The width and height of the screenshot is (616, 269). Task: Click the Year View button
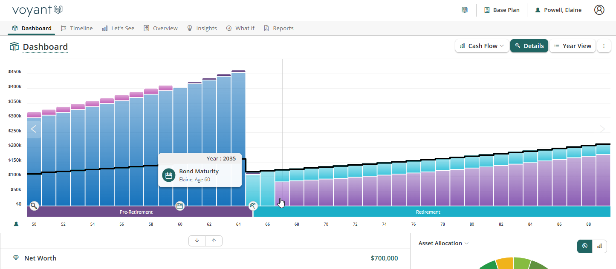tap(573, 46)
